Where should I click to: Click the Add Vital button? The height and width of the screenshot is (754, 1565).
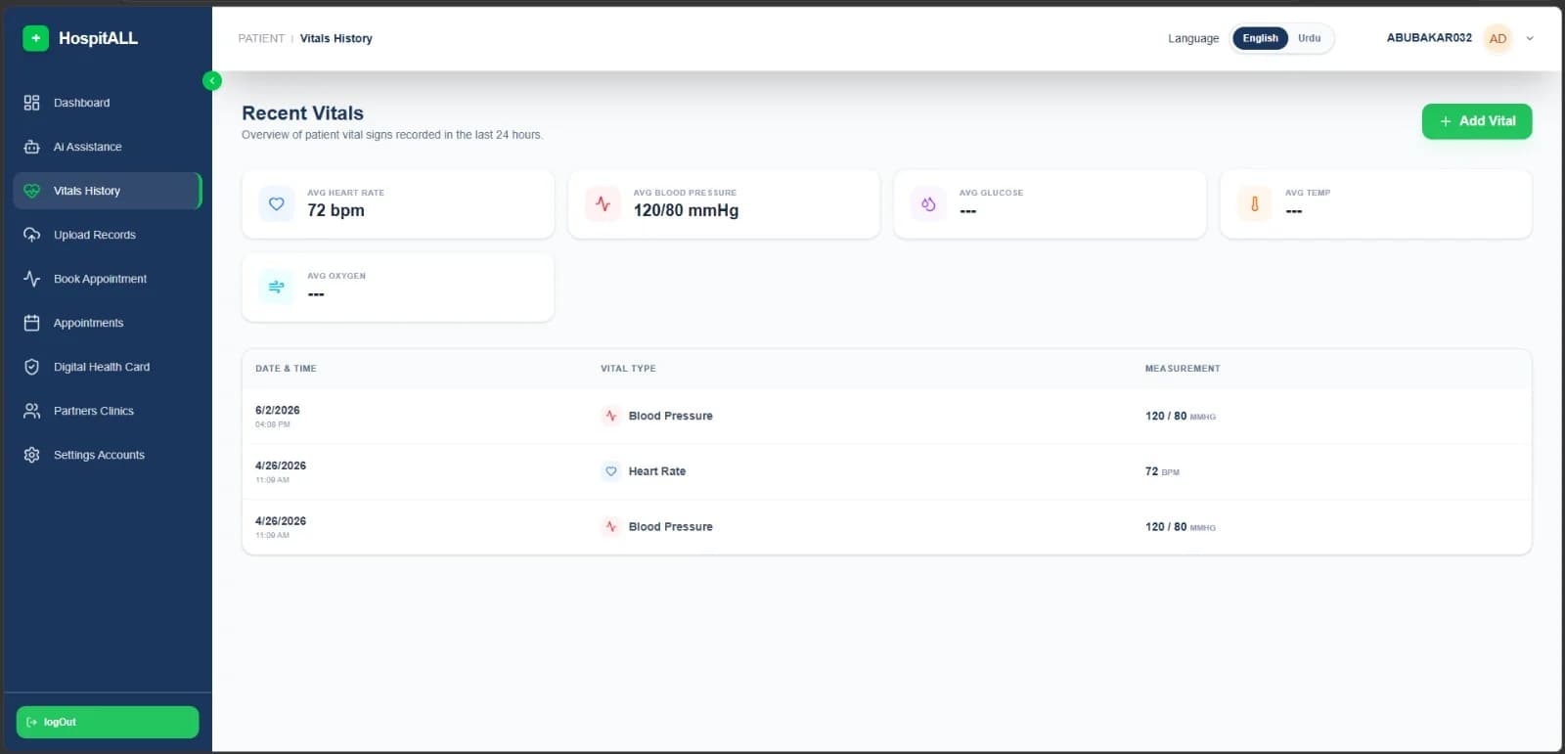click(1477, 121)
